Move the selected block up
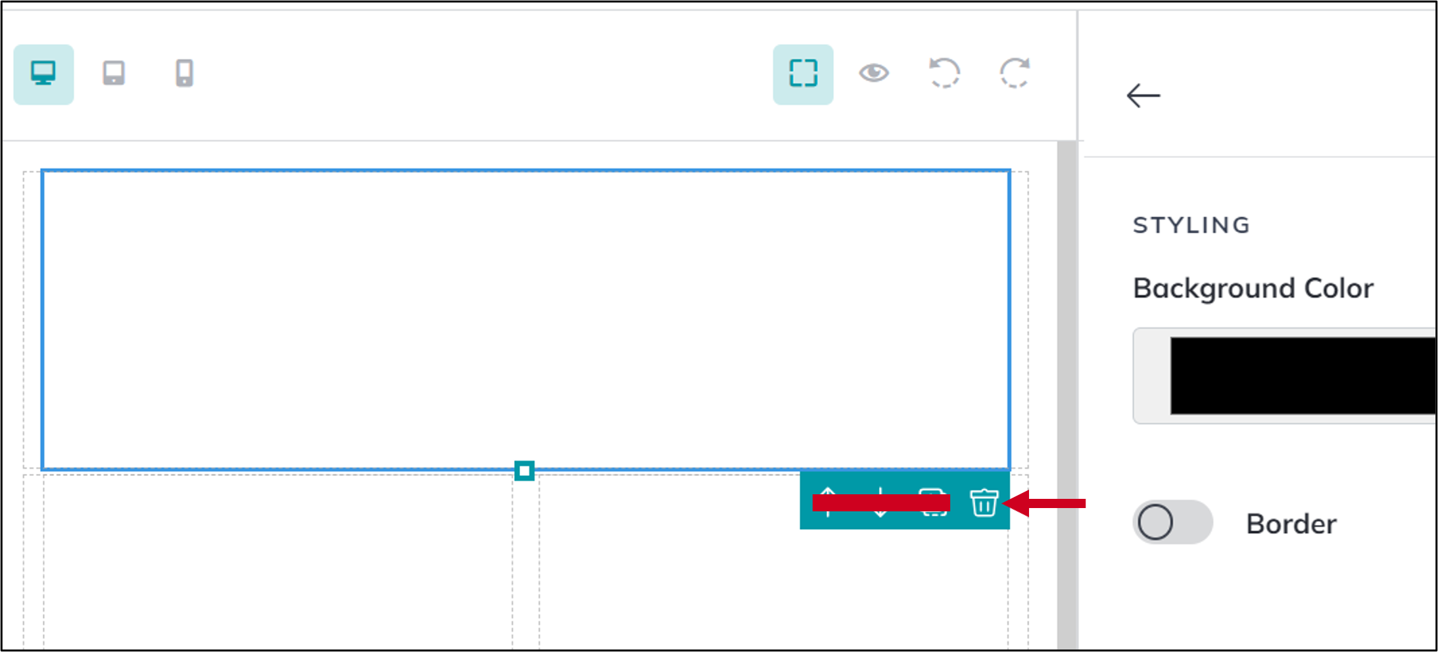This screenshot has height=652, width=1438. (828, 503)
